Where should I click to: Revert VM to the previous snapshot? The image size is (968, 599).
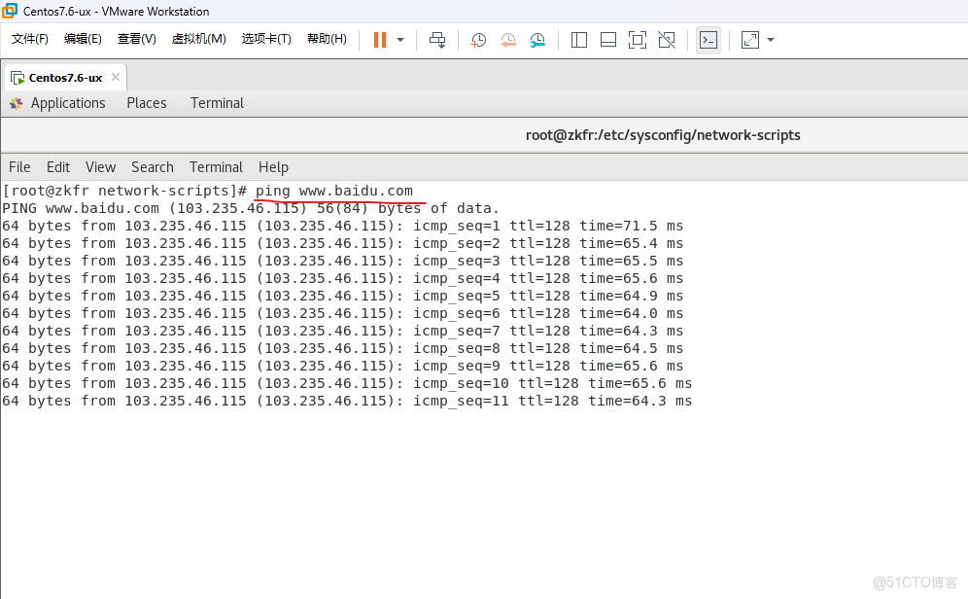(x=508, y=40)
